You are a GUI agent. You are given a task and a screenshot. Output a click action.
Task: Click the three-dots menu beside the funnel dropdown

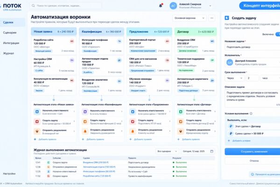pos(212,18)
